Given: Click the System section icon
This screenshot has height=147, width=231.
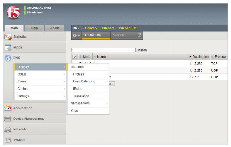Looking at the screenshot, I should [8, 140].
